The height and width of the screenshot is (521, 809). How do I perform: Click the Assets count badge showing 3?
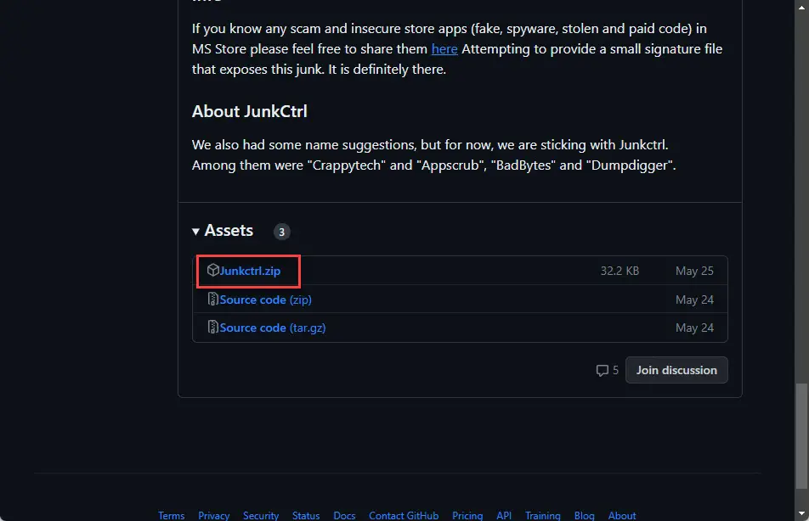(282, 232)
